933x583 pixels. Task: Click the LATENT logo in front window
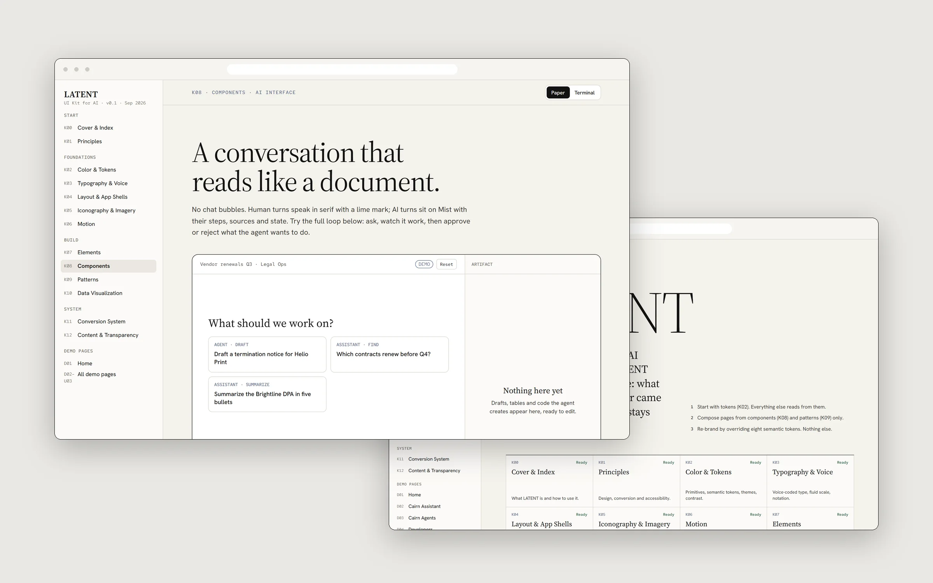[81, 94]
